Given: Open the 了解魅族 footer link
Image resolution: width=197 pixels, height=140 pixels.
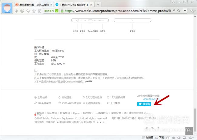Looking at the screenshot, I should tap(39, 113).
